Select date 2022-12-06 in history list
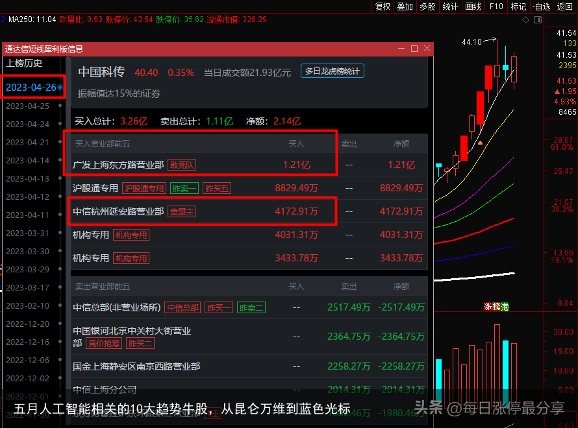The height and width of the screenshot is (428, 578). [28, 361]
